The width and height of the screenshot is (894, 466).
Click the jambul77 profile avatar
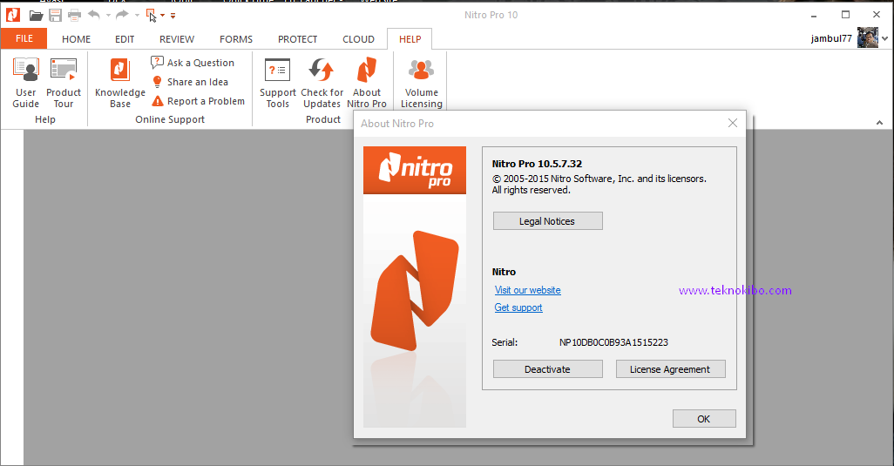pyautogui.click(x=868, y=37)
